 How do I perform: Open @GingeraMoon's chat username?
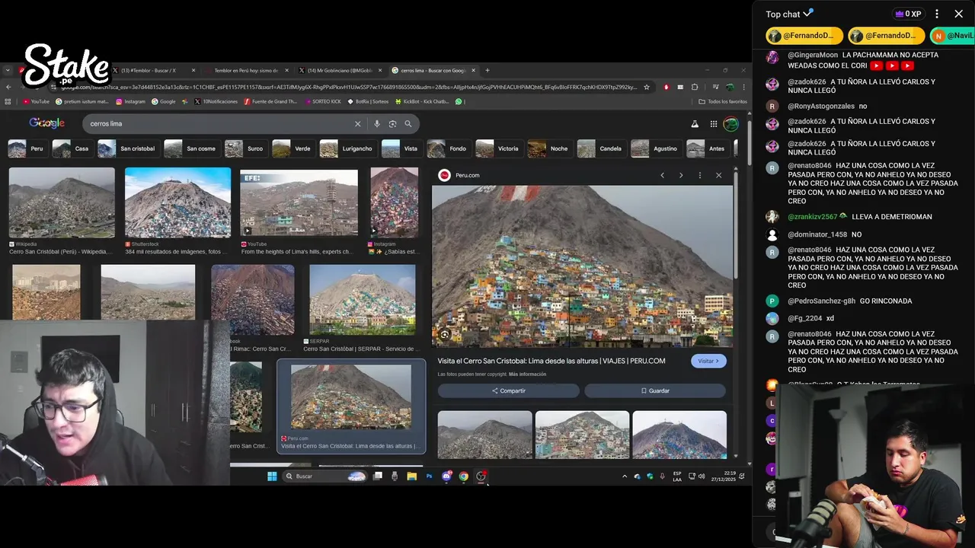(x=813, y=55)
